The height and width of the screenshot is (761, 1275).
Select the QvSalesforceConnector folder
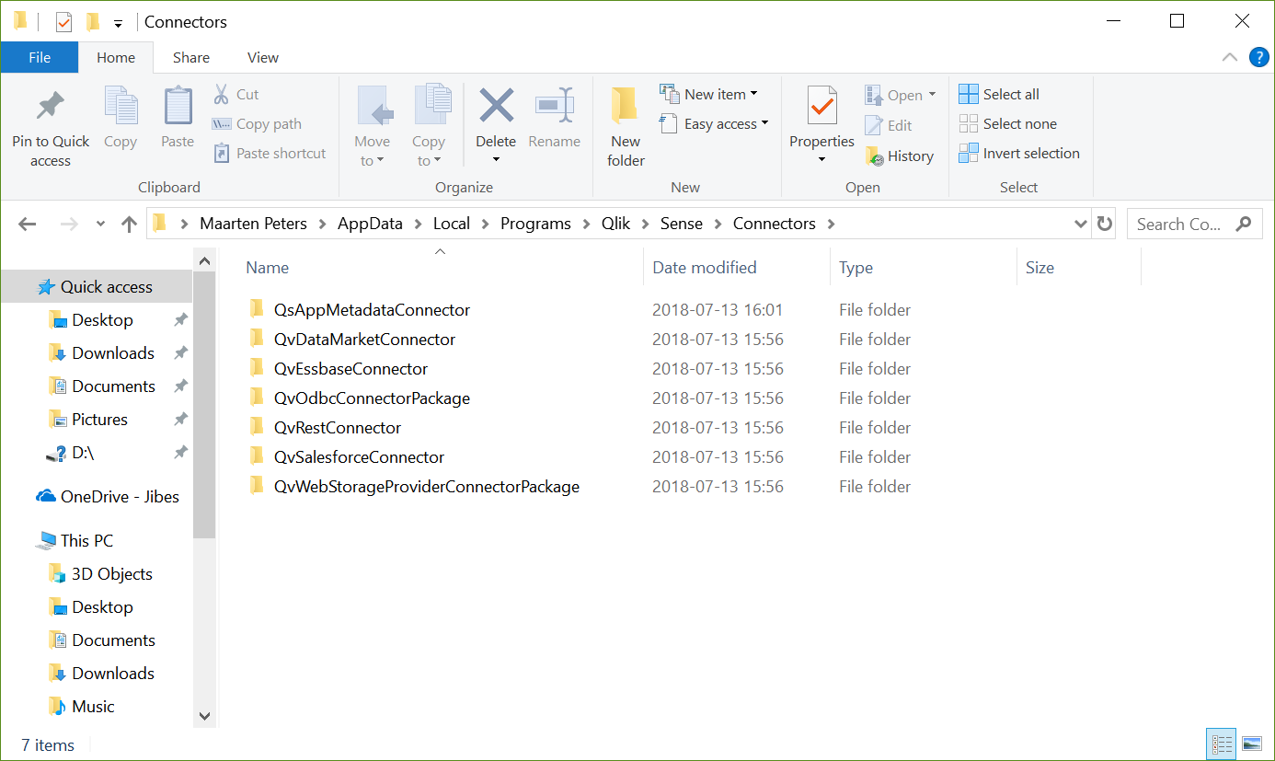[346, 456]
